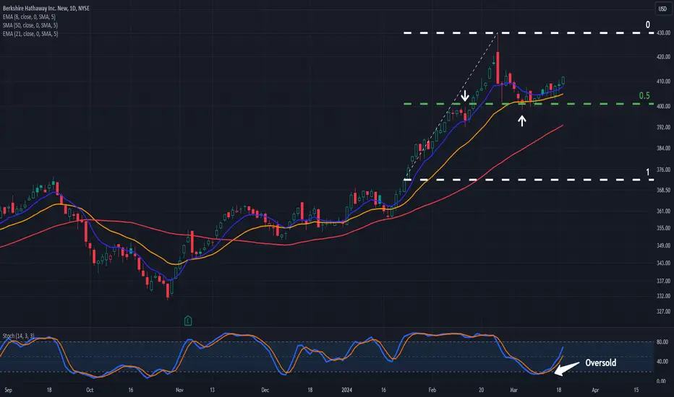This screenshot has width=674, height=397.
Task: Click the Mar label on time axis
Action: pyautogui.click(x=513, y=390)
